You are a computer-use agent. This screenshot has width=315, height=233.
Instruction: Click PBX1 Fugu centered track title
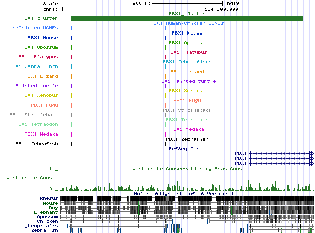click(x=186, y=101)
